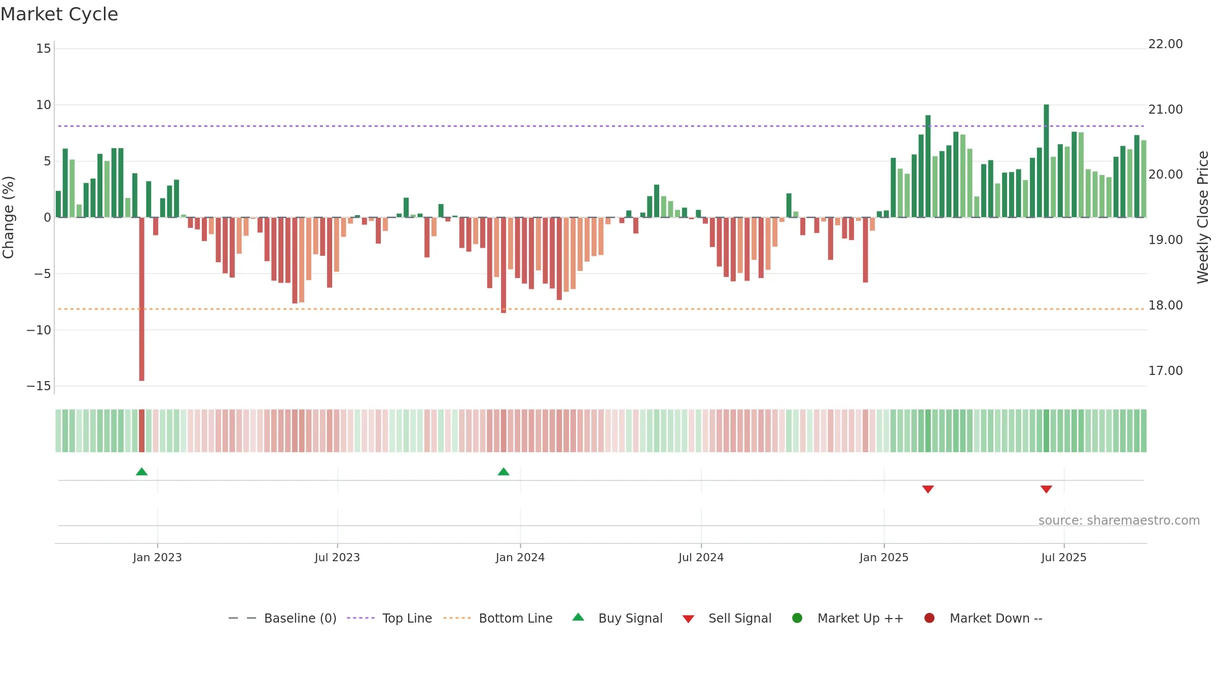Click the green Buy Signal legend triangle
The image size is (1217, 685).
pyautogui.click(x=578, y=618)
